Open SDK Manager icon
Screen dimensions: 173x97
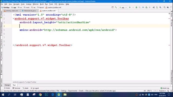coord(160,7)
